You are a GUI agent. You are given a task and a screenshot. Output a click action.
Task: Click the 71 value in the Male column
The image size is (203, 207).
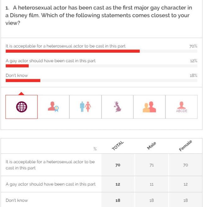152,165
